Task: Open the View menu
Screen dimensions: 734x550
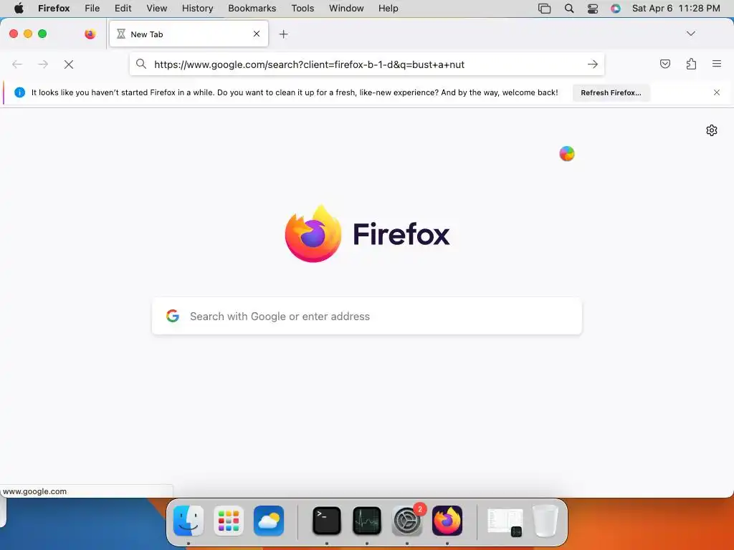Action: tap(157, 8)
